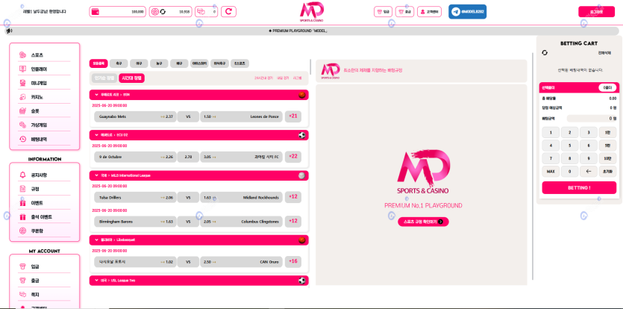Image resolution: width=623 pixels, height=309 pixels.
Task: Expand +21 more markets for Guaynabo Mets
Action: click(293, 116)
